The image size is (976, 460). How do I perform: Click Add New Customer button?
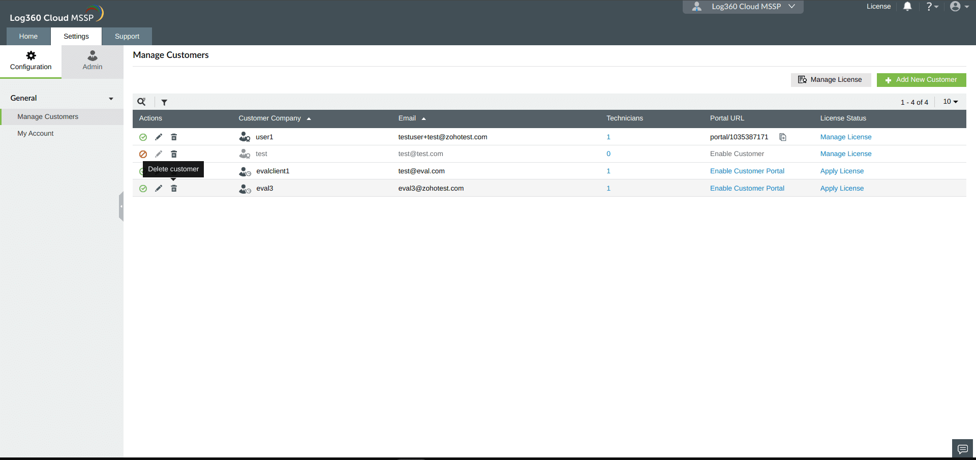[921, 80]
